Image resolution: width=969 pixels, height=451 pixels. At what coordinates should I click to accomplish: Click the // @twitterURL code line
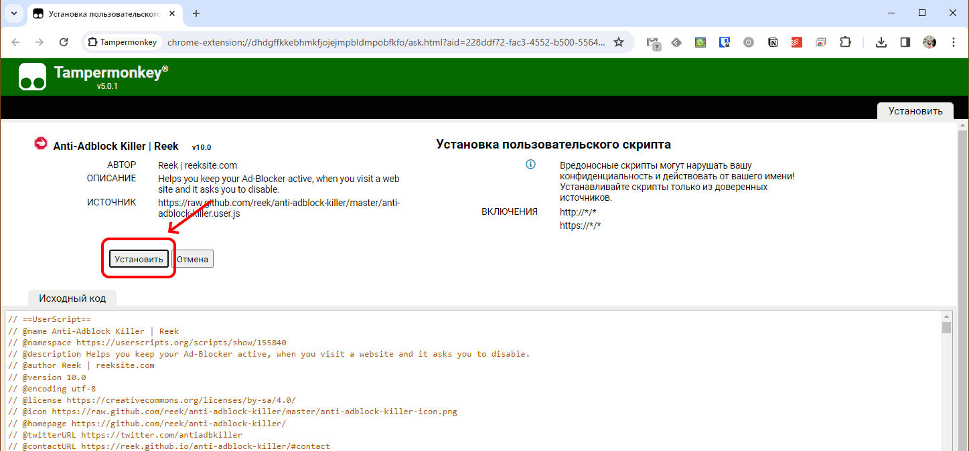[125, 435]
